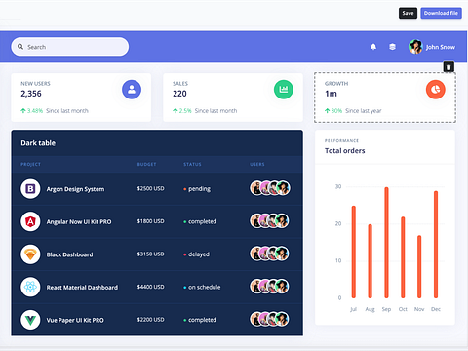
Task: Select the Angular Now UI Kit logo
Action: coord(30,221)
